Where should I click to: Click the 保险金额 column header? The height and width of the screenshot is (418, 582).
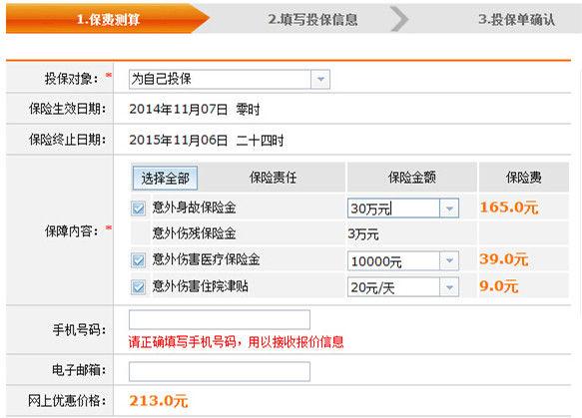point(411,178)
